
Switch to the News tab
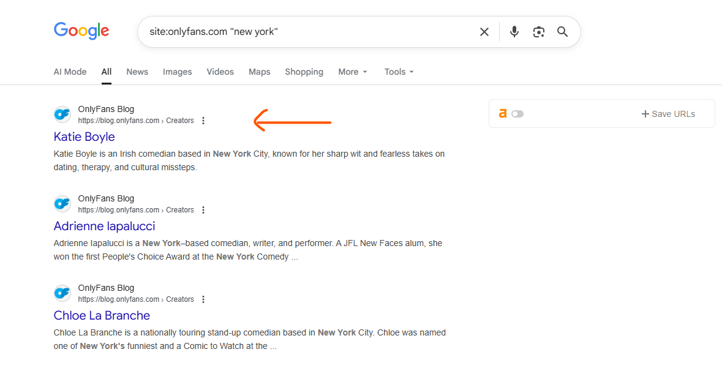[137, 72]
